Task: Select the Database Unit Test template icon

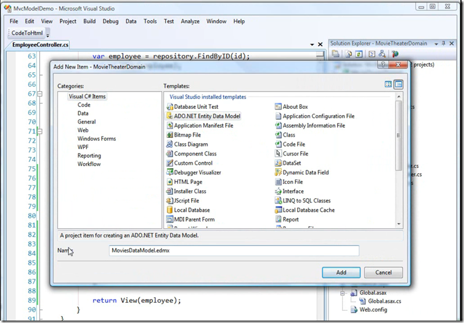Action: (169, 106)
